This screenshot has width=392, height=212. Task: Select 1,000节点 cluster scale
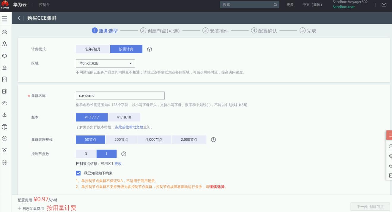pyautogui.click(x=154, y=140)
